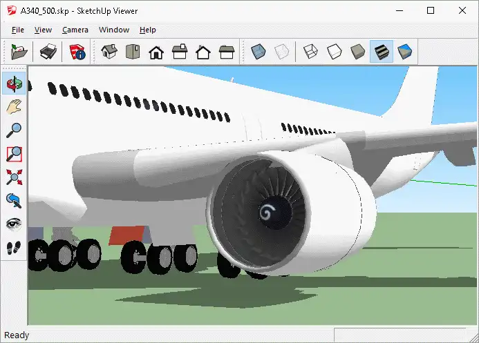Viewport: 479px width, 343px height.
Task: Select the Orbit tool
Action: click(14, 84)
